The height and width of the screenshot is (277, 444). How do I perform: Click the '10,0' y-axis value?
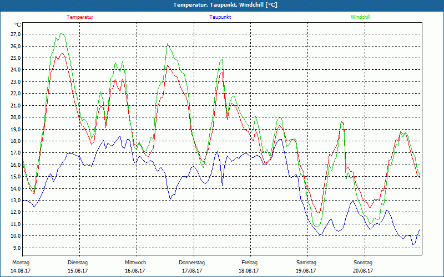point(16,236)
